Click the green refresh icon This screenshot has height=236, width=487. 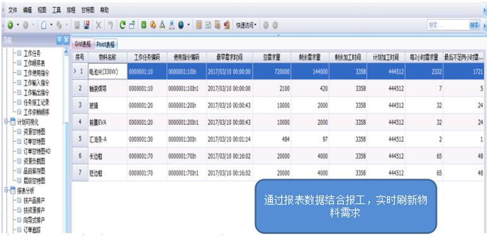tap(123, 25)
